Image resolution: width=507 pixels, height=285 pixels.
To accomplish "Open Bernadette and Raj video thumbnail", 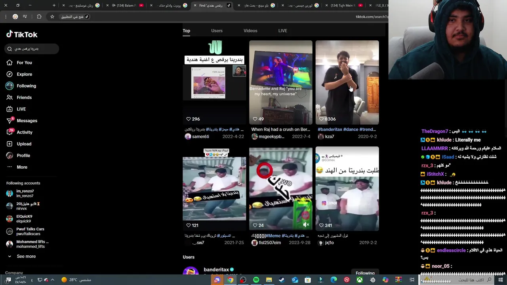I will 281,82.
